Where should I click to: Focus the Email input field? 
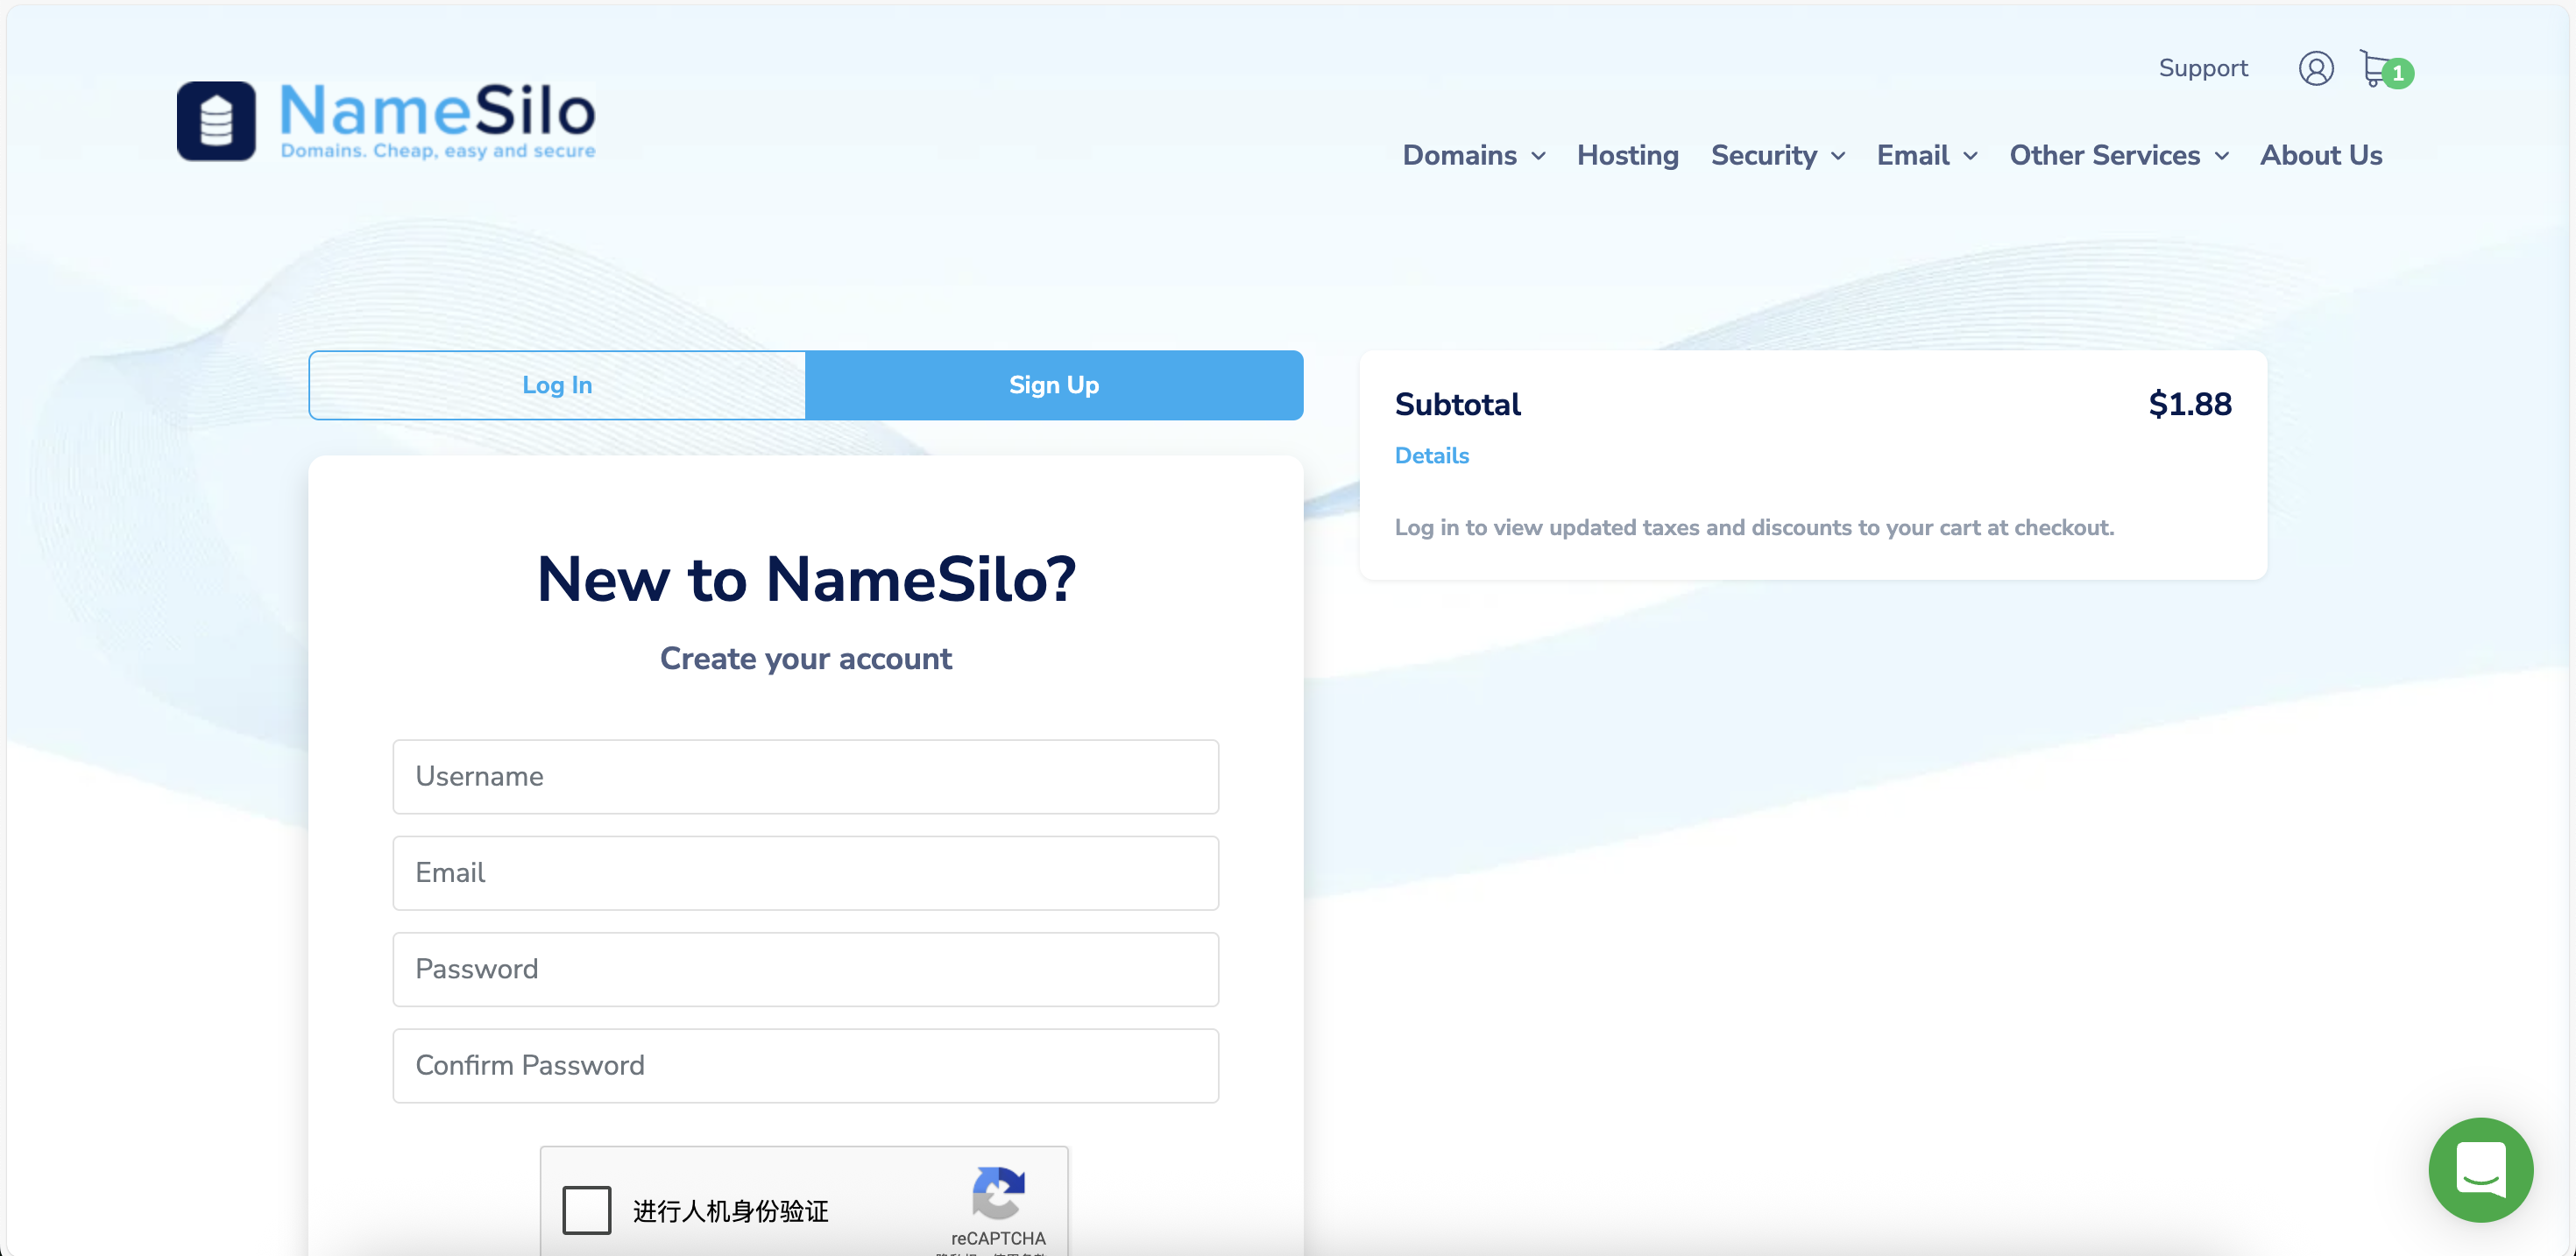805,873
